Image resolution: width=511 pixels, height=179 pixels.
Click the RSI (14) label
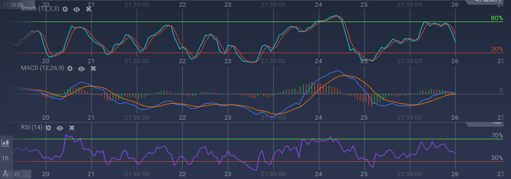coord(32,127)
